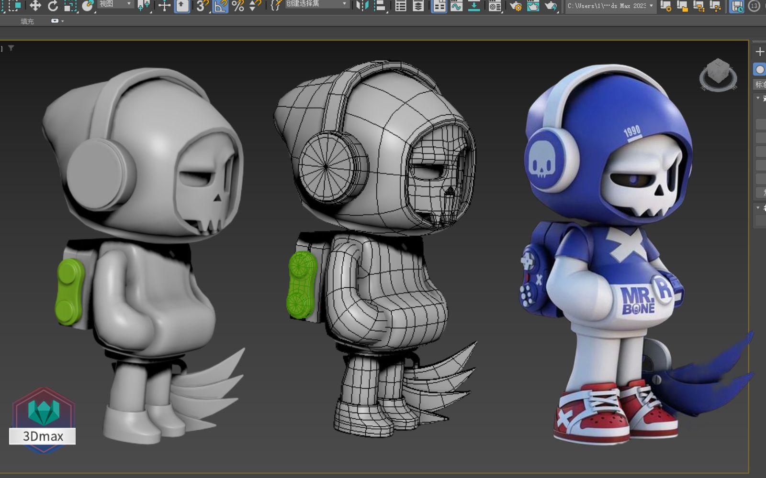Click the quick Render teapot icon

pos(551,6)
